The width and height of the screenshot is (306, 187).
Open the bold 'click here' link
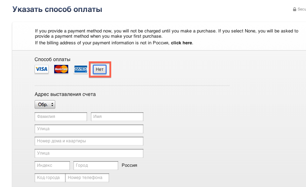click(x=182, y=43)
